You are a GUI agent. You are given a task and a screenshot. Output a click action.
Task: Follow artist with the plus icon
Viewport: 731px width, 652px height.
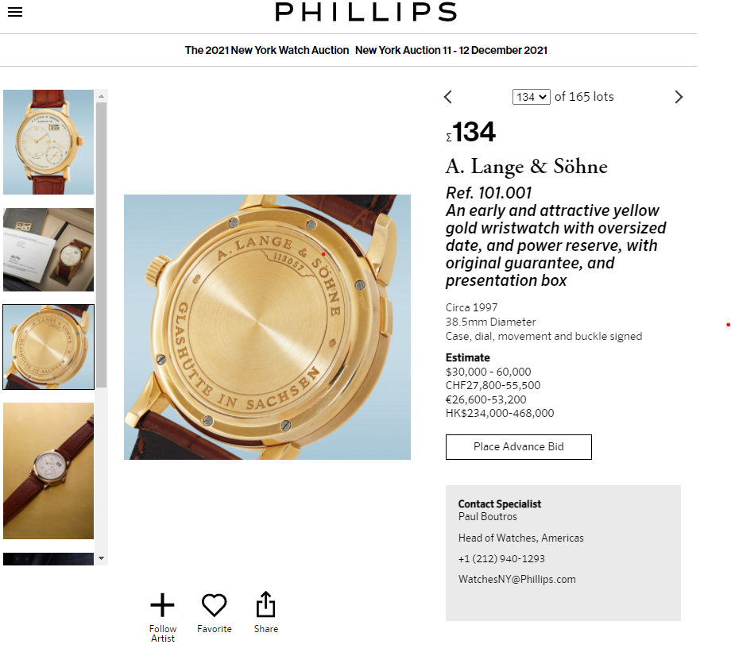162,606
